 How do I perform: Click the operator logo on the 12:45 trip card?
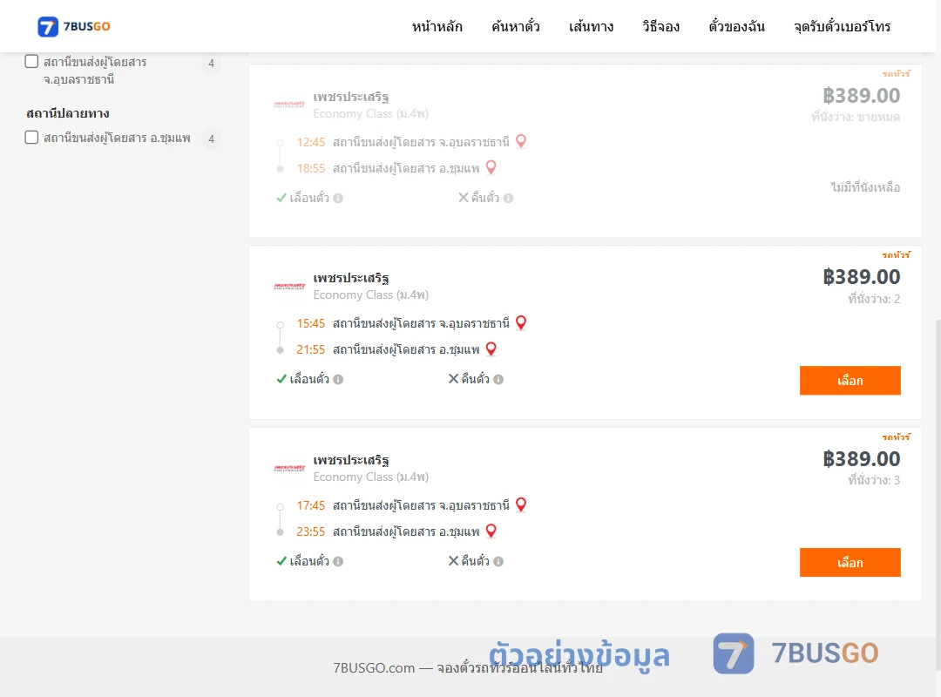289,105
